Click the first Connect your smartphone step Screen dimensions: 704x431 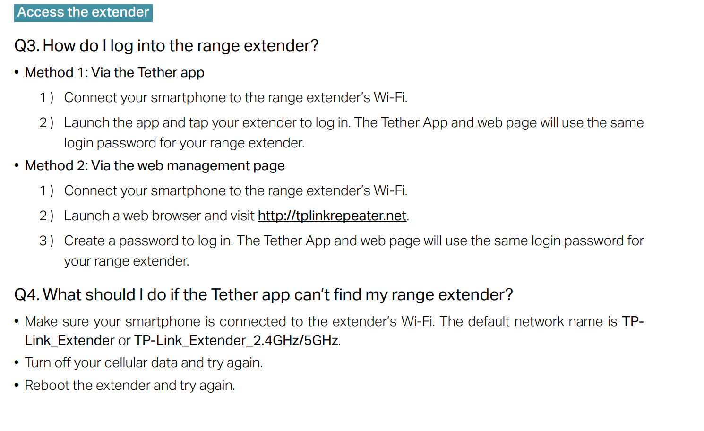(236, 97)
